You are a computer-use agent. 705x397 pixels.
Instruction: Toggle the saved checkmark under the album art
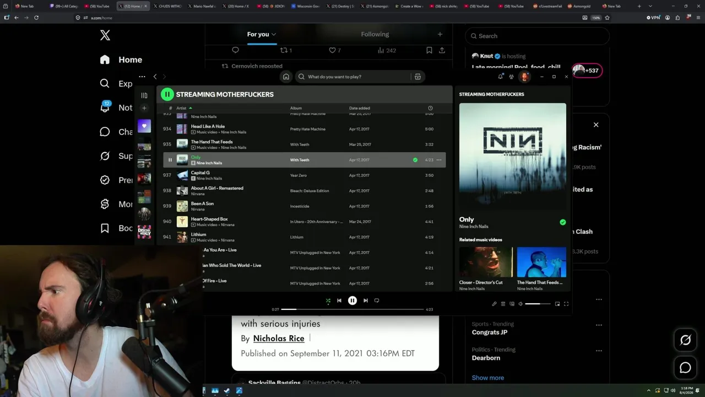click(563, 222)
